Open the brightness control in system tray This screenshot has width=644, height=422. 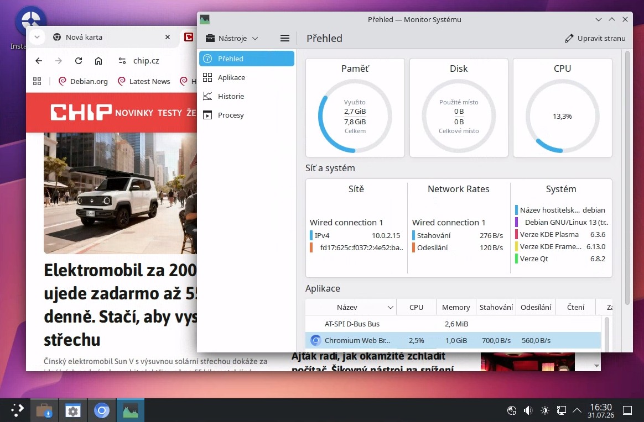pos(544,410)
